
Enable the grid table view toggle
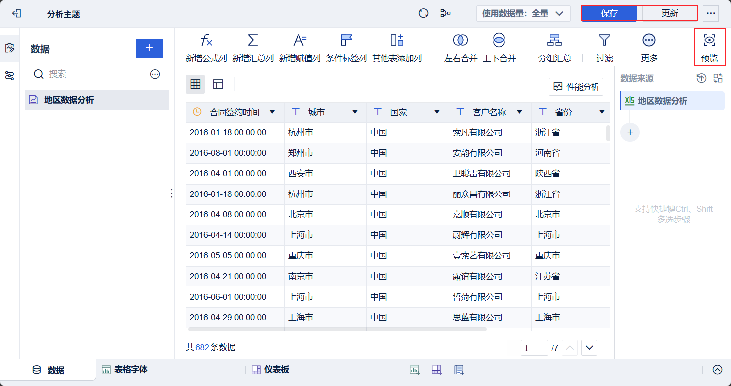[195, 84]
